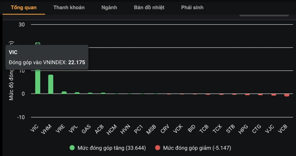Click the VIC green bar top
The height and width of the screenshot is (156, 296).
pos(38,43)
